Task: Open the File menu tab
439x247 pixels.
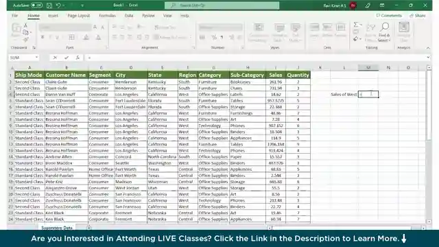Action: pos(15,16)
